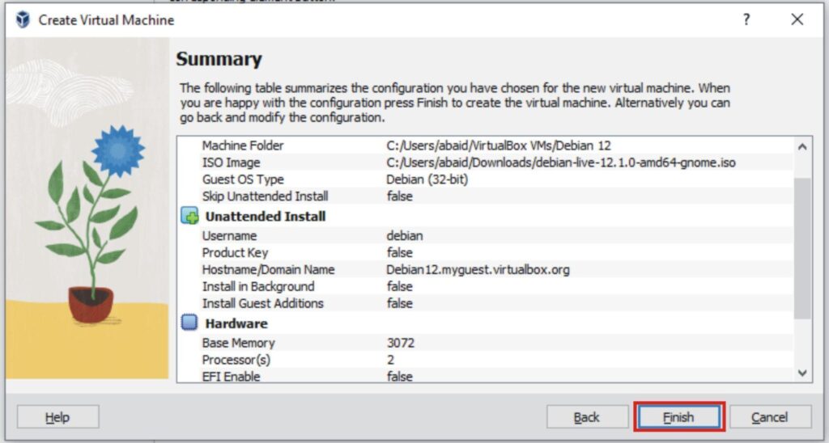Click the Username row label
The image size is (829, 443).
(x=229, y=235)
